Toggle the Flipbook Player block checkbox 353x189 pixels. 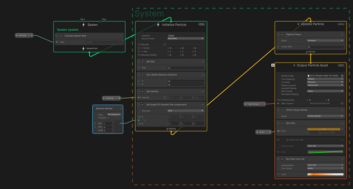click(x=282, y=34)
